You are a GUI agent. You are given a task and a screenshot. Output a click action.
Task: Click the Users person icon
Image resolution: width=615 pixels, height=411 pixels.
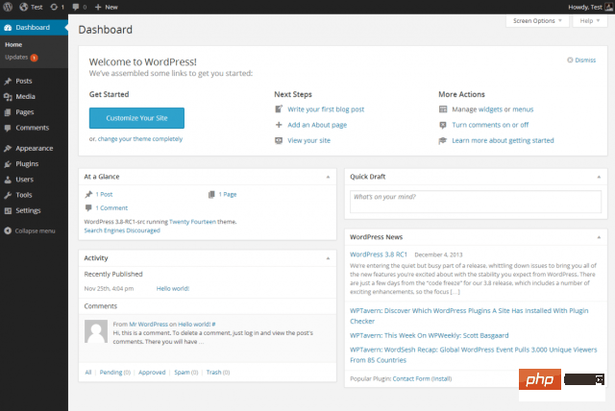[8, 180]
